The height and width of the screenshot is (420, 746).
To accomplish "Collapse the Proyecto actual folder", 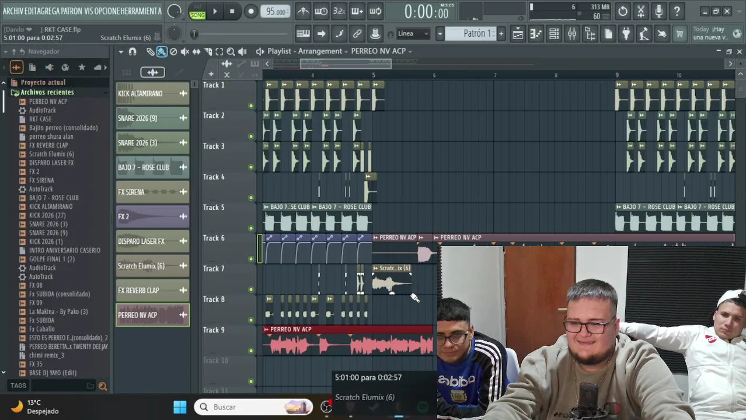I will pos(43,82).
